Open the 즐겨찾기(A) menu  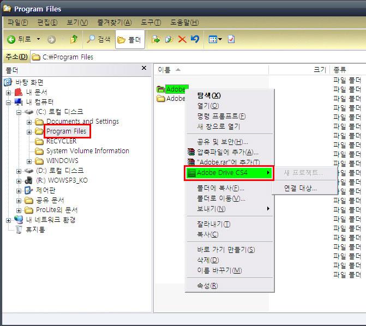coord(115,22)
